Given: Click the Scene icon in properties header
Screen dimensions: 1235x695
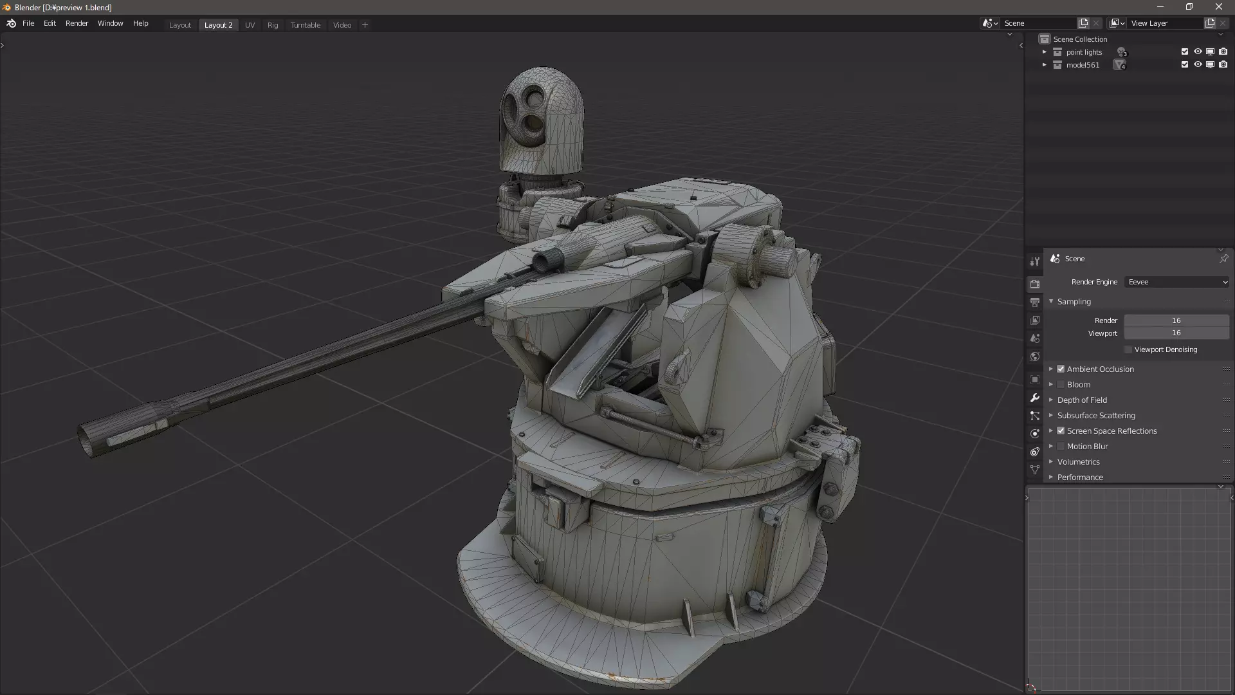Looking at the screenshot, I should [1055, 259].
